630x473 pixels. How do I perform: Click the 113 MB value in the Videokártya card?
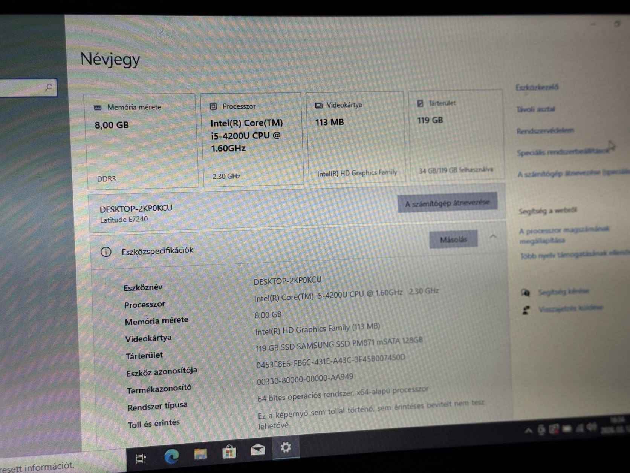pyautogui.click(x=330, y=122)
